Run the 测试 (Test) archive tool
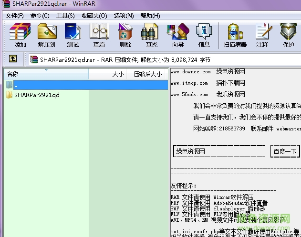 pyautogui.click(x=73, y=35)
